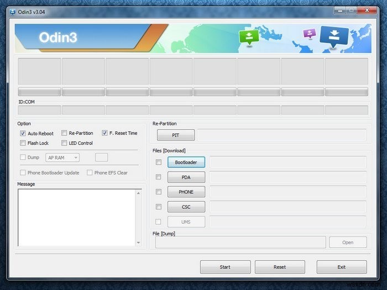387x290 pixels.
Task: Browse for a Bootloader file
Action: point(186,162)
